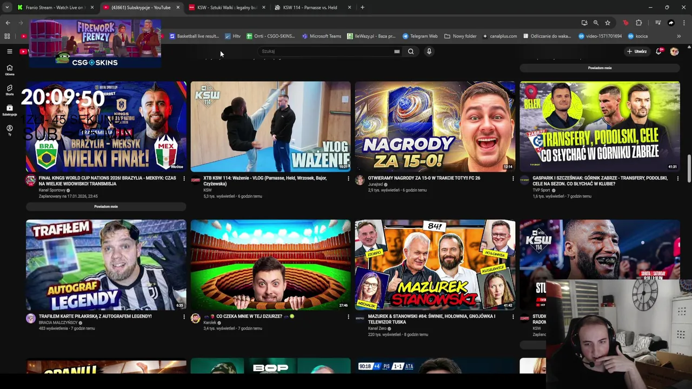Click the page vertical scrollbar thumb

click(x=689, y=169)
